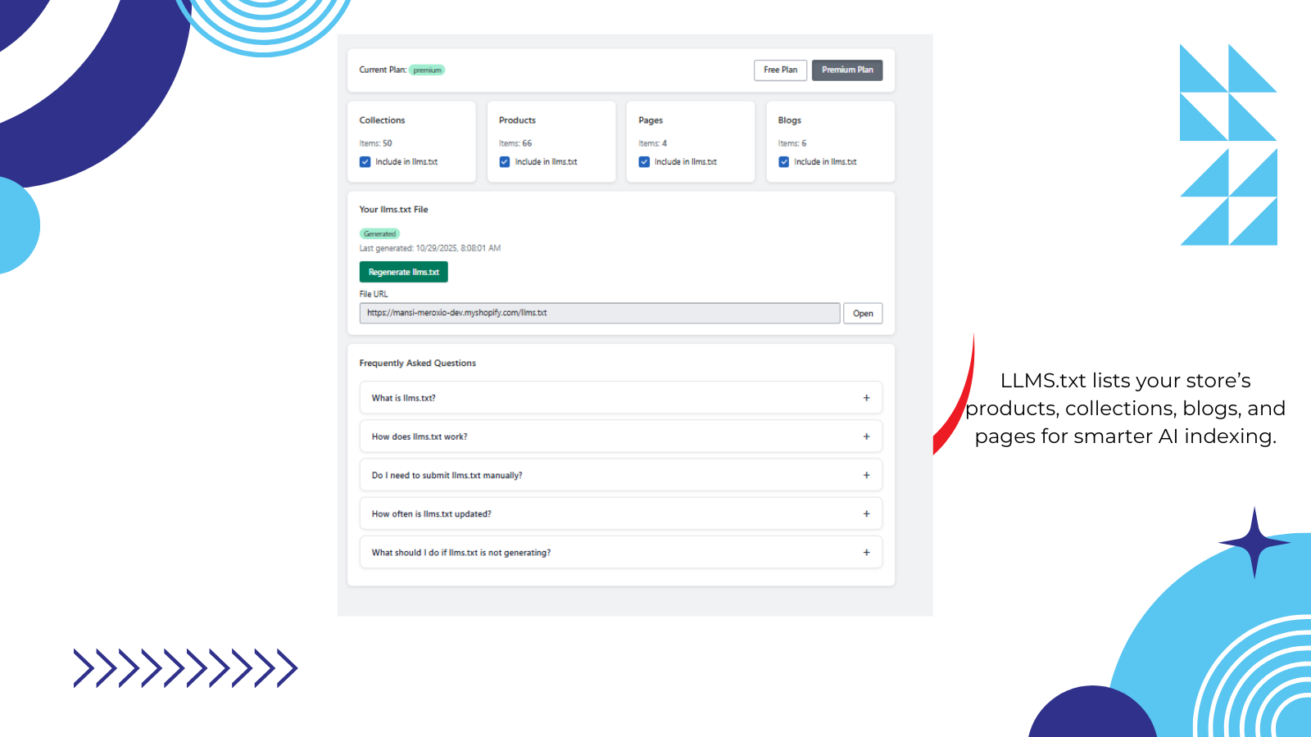This screenshot has height=737, width=1311.
Task: Click the 'Items: 4' count text
Action: tap(653, 143)
